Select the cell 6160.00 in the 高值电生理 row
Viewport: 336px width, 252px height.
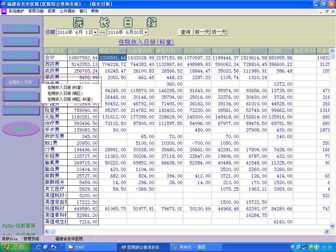click(x=281, y=222)
